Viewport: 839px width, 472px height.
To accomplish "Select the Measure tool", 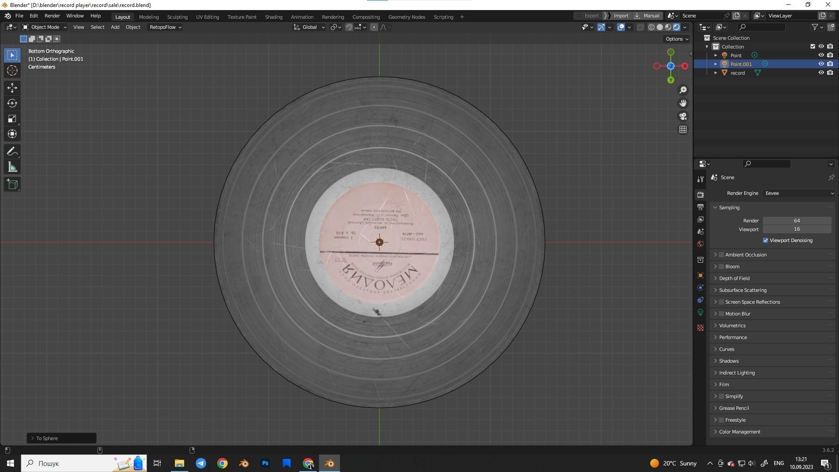I will [12, 167].
